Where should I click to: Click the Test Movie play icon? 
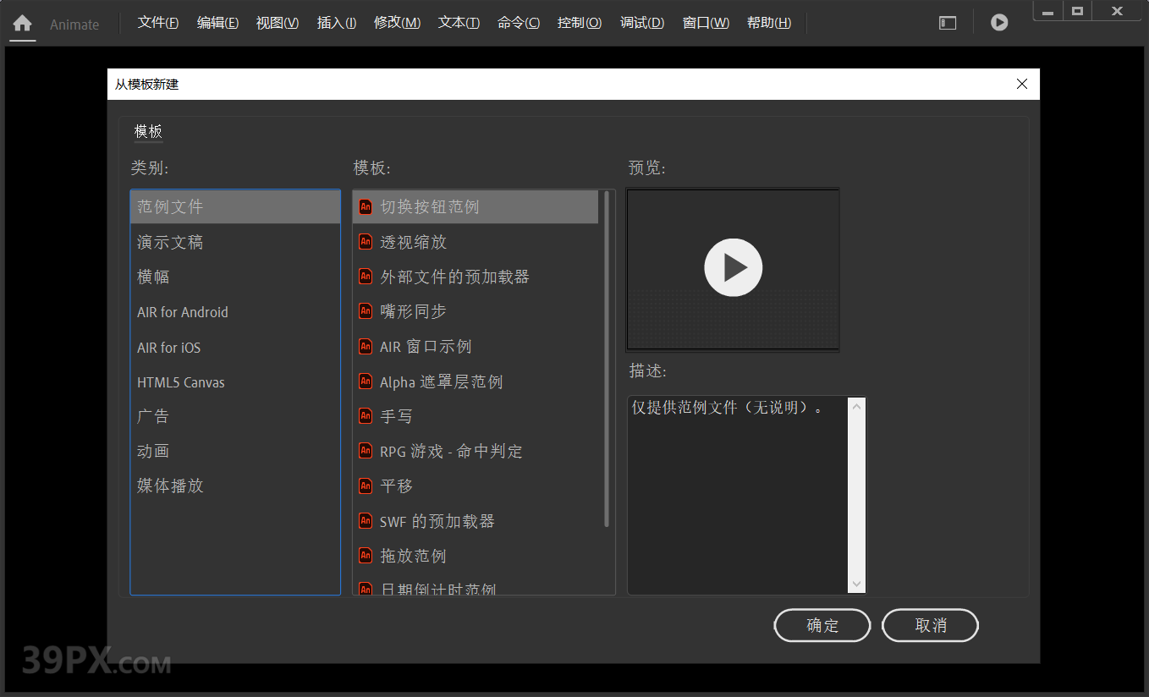click(999, 23)
